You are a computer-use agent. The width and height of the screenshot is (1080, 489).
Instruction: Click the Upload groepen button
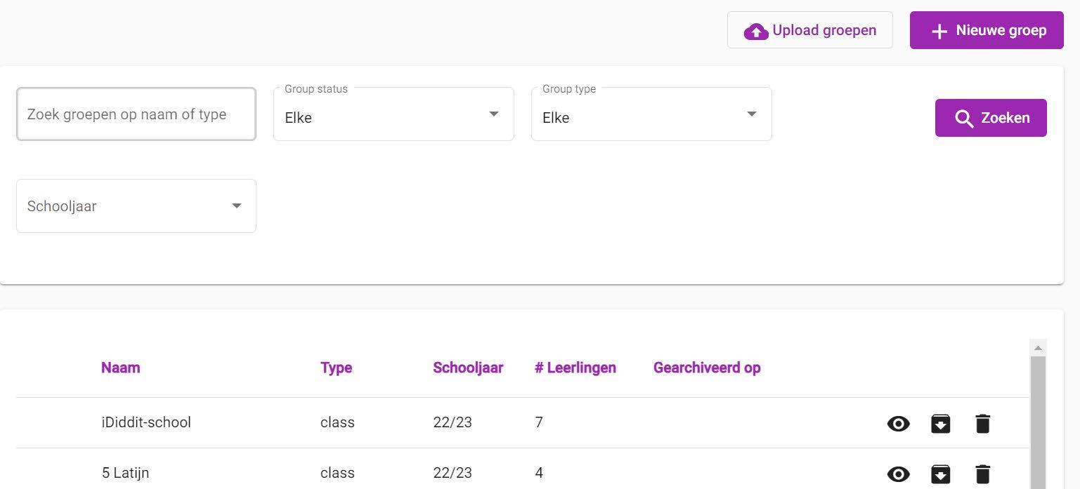[809, 30]
